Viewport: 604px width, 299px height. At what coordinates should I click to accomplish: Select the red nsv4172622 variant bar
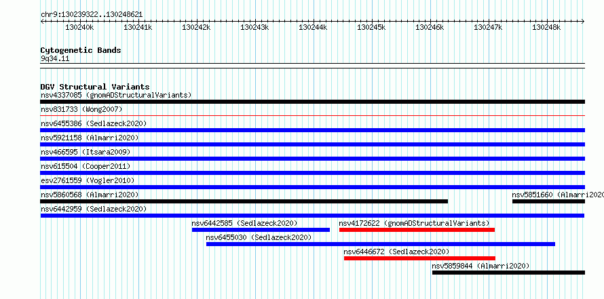click(x=417, y=230)
